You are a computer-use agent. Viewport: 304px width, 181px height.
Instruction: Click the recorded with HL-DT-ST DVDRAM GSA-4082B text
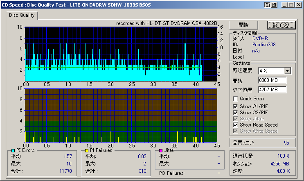[167, 23]
